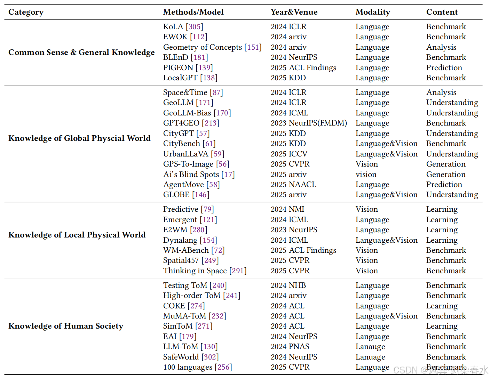
Task: Select the lowercase 'vision' modality cell
Action: click(366, 175)
